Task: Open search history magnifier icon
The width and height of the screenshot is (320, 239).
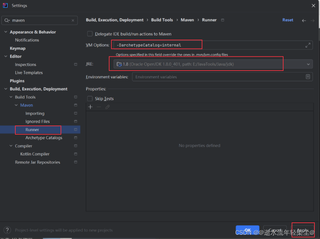Action: (x=7, y=20)
